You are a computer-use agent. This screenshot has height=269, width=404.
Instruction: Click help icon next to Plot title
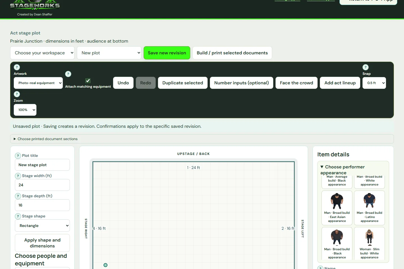tap(18, 156)
